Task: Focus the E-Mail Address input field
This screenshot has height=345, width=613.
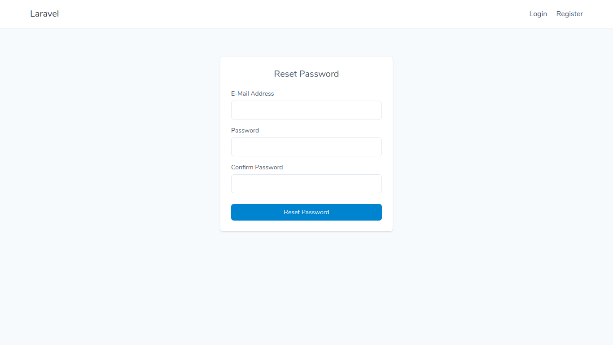Action: (x=306, y=110)
